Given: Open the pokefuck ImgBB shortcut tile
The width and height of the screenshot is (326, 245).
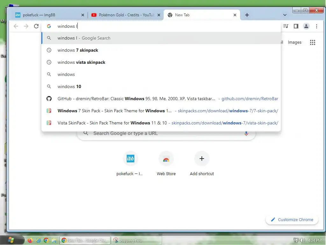Looking at the screenshot, I should pos(130,164).
